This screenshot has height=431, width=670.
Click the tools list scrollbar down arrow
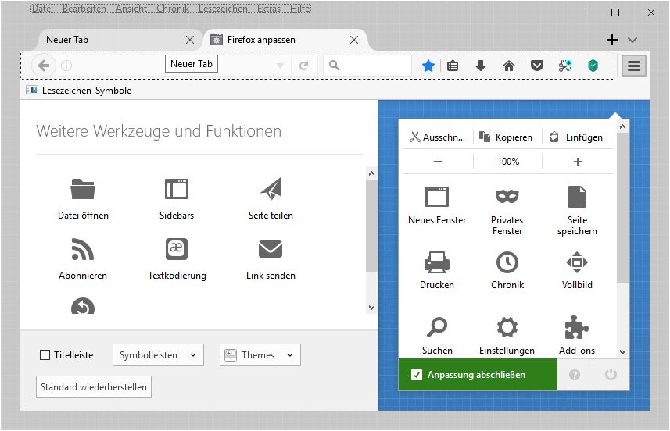(371, 308)
